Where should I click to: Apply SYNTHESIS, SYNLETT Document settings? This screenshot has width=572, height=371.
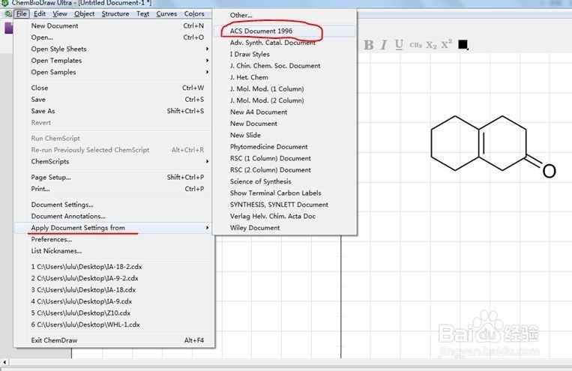(x=285, y=205)
